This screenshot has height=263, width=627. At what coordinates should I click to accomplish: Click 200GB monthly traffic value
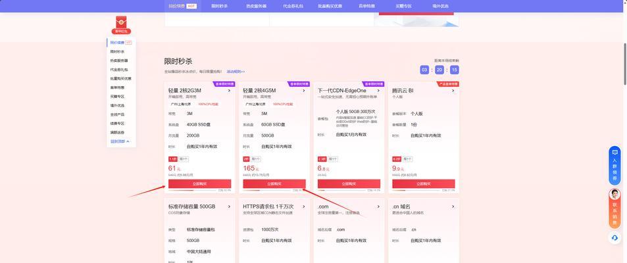pos(193,135)
